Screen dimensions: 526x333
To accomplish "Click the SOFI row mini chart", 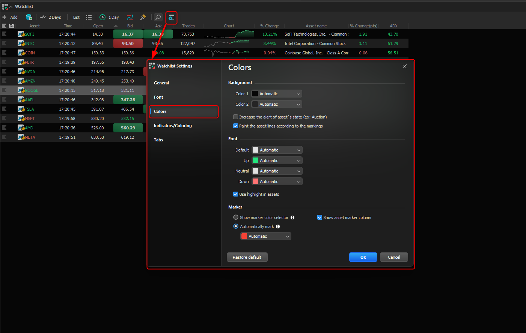I will 229,34.
